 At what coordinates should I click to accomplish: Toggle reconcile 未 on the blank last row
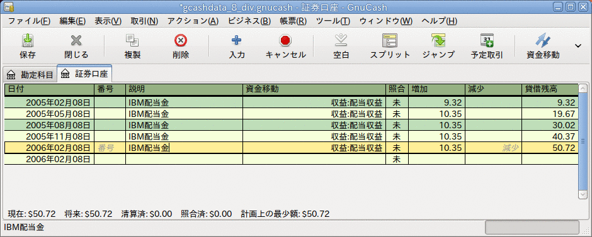(397, 159)
